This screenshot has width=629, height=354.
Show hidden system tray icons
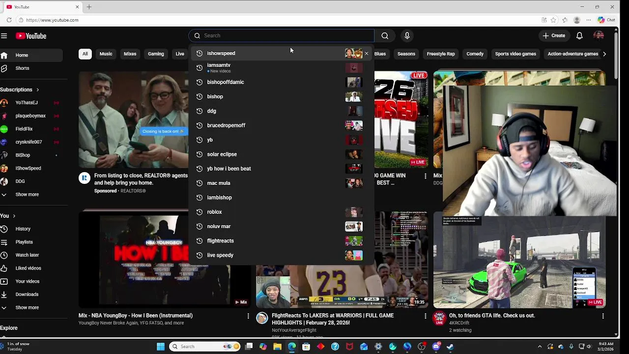click(x=540, y=347)
